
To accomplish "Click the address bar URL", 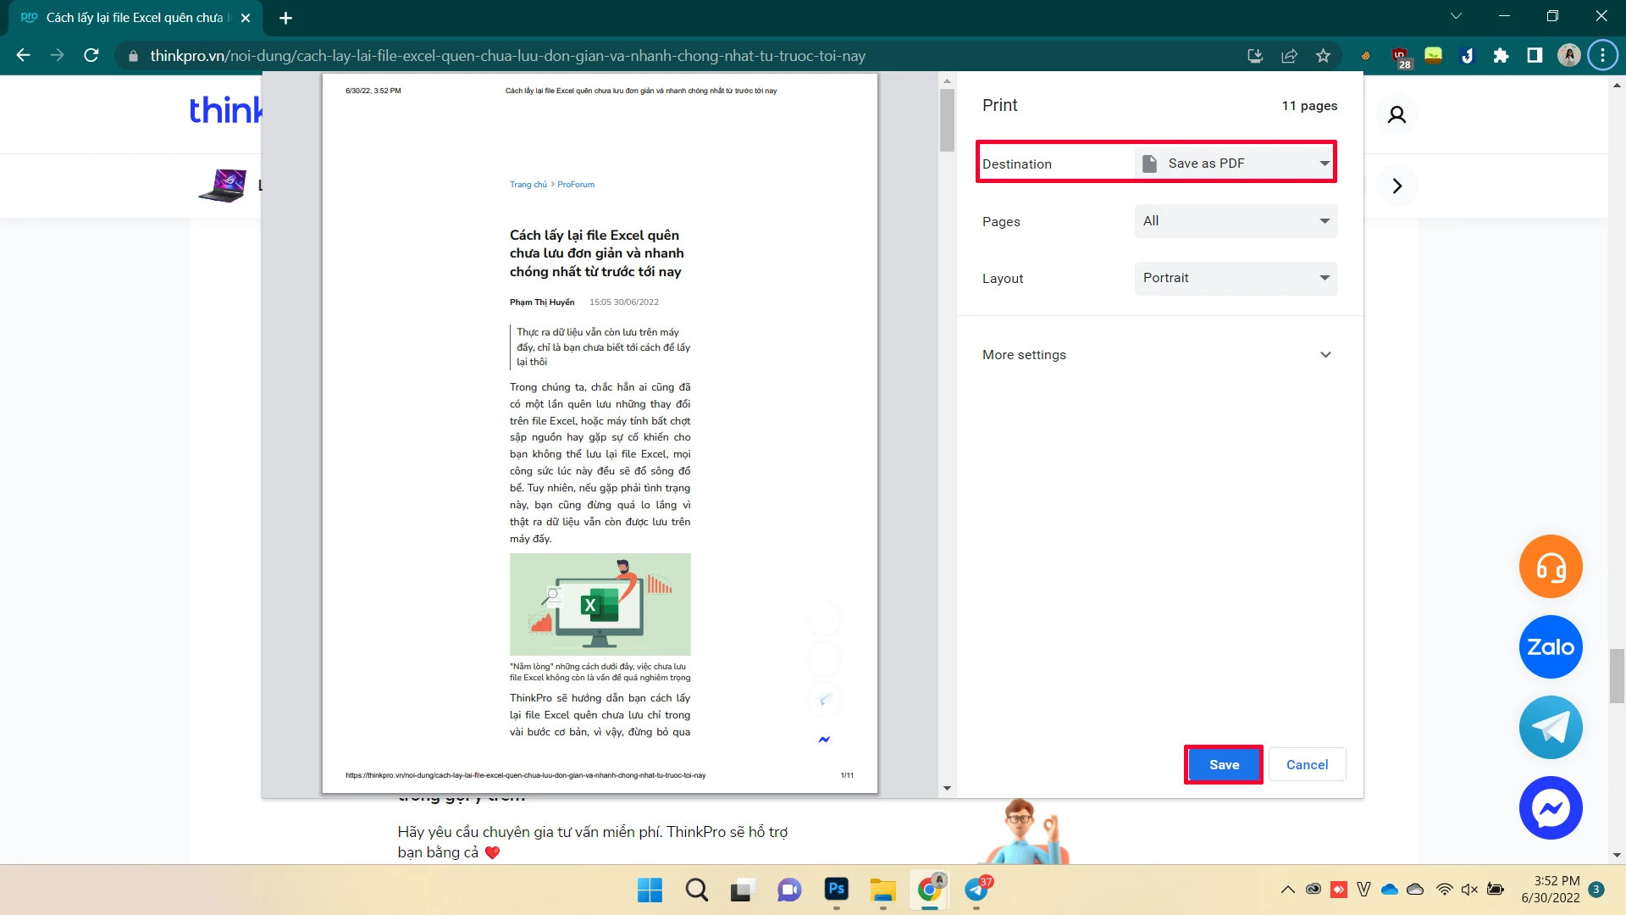I will (x=507, y=56).
